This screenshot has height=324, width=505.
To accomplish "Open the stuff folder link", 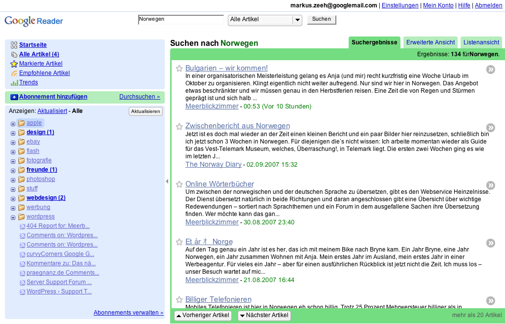I will click(32, 188).
